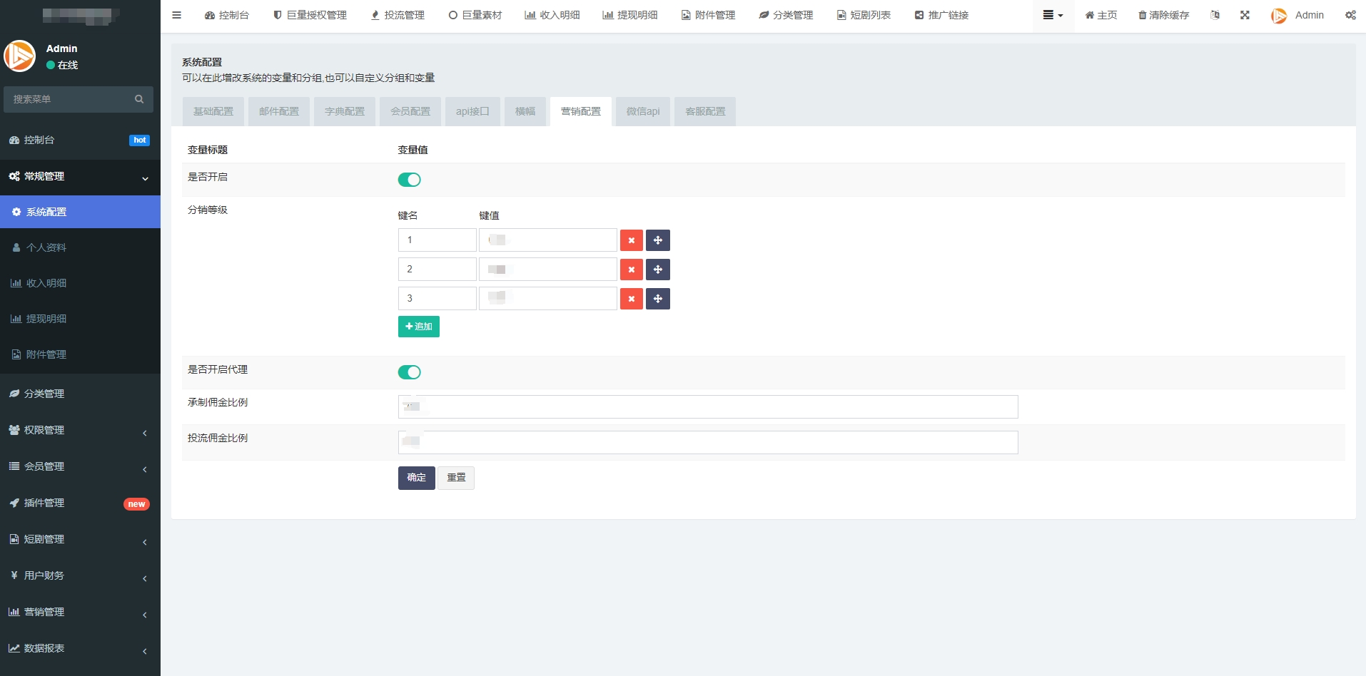Click the move handle for level row 3
The image size is (1366, 676).
pyautogui.click(x=658, y=299)
